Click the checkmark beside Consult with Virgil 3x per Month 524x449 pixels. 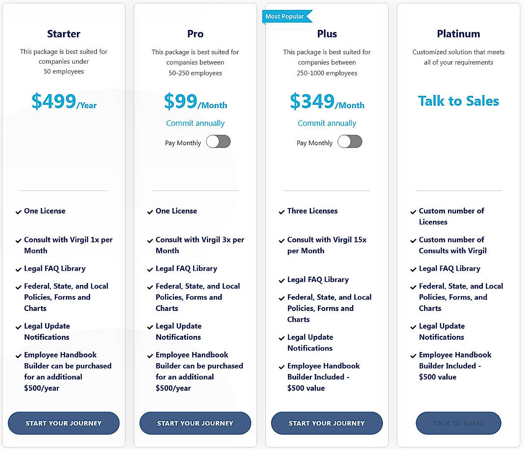(150, 240)
